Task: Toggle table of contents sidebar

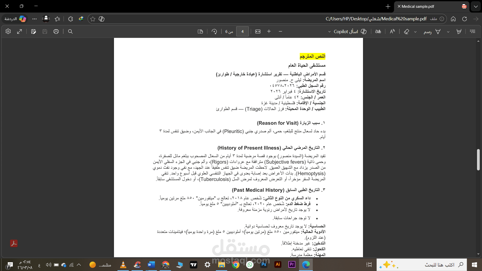Action: (473, 31)
